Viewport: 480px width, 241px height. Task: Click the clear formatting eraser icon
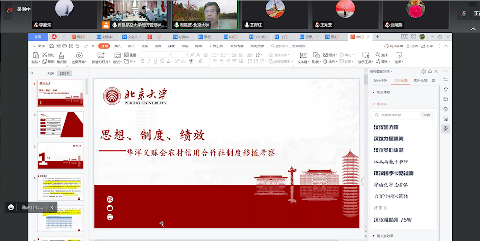206,55
